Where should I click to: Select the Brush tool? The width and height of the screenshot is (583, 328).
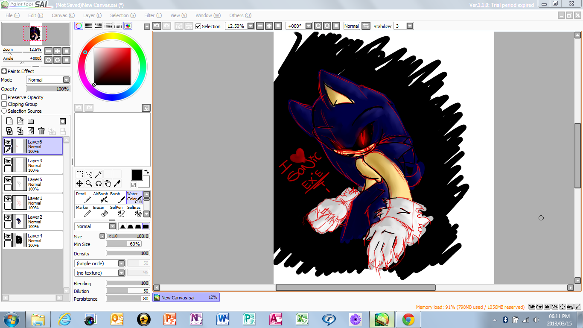coord(117,197)
